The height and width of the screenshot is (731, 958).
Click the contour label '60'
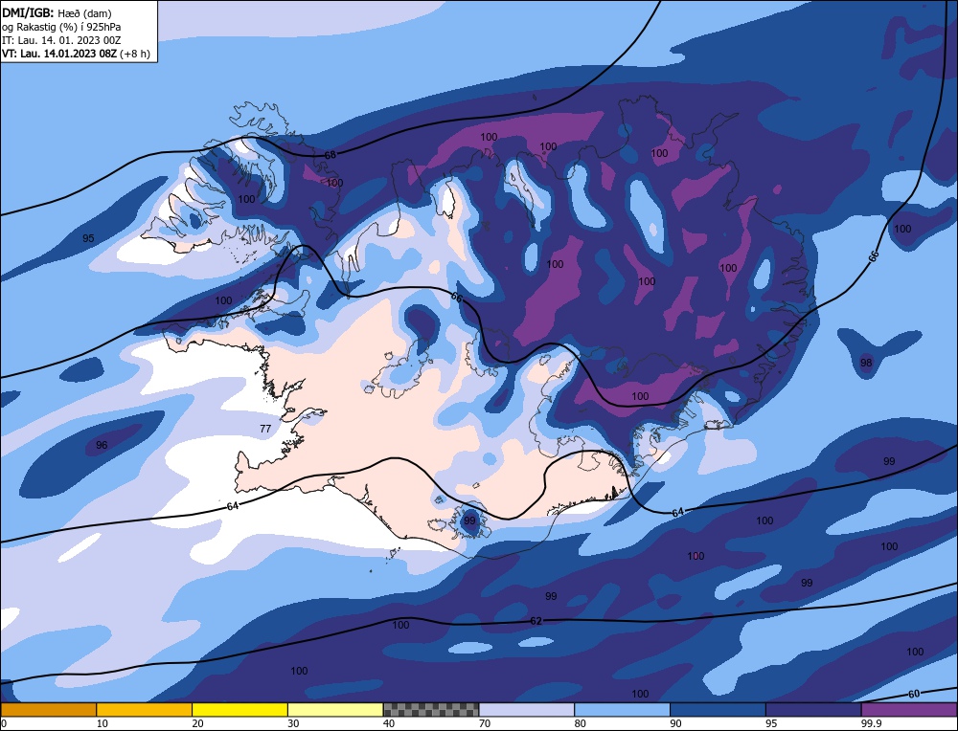[x=914, y=694]
